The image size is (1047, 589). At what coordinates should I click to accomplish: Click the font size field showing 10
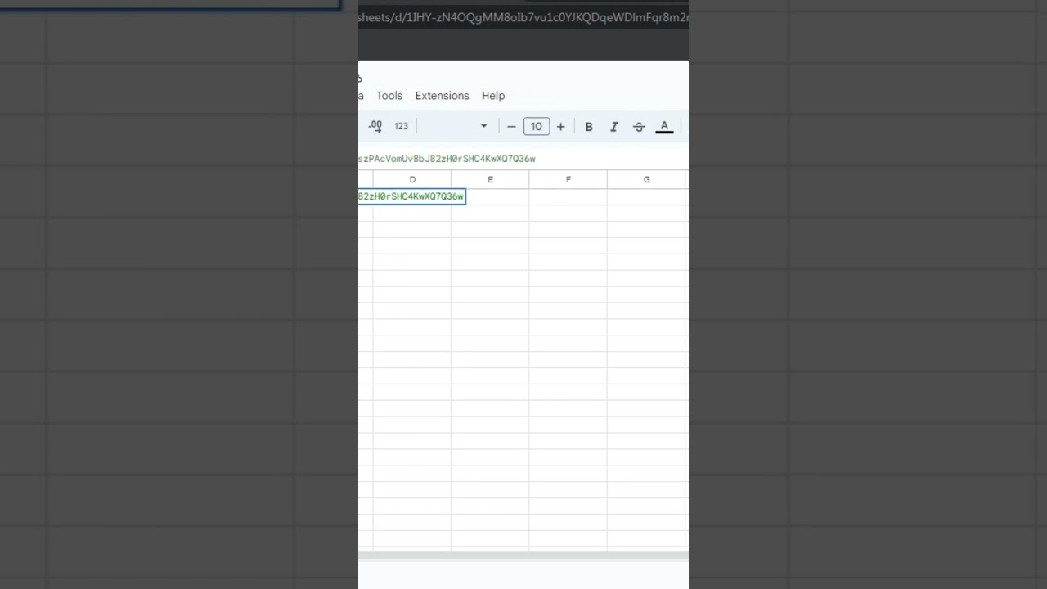click(x=537, y=127)
